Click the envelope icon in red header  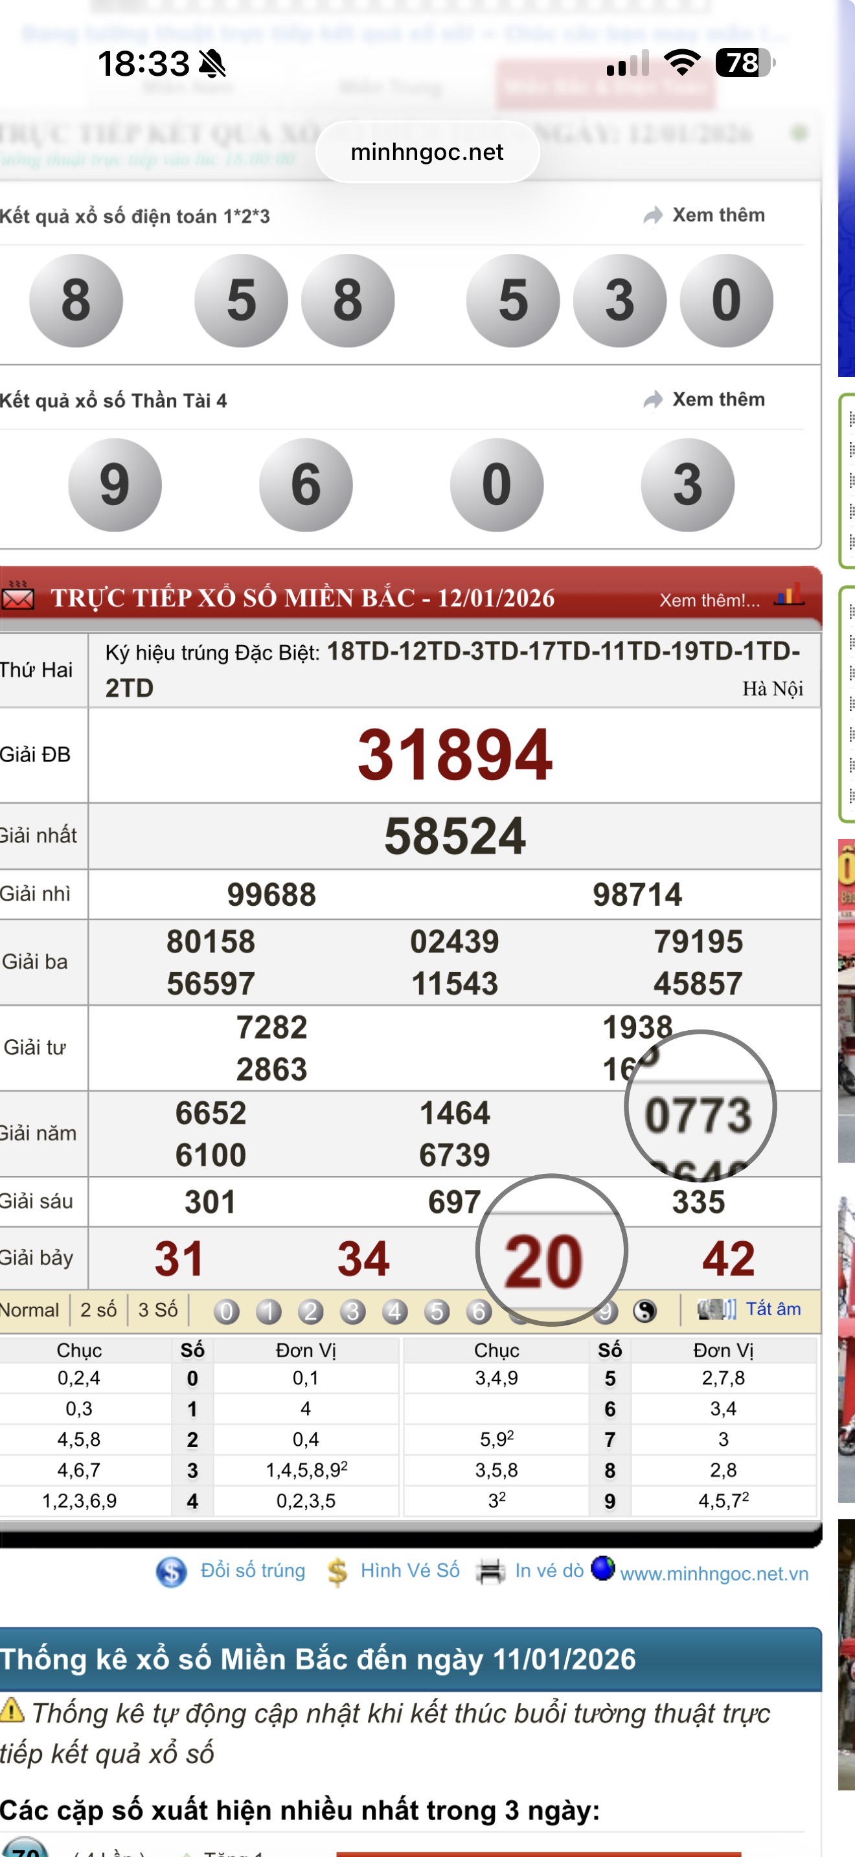(x=18, y=597)
